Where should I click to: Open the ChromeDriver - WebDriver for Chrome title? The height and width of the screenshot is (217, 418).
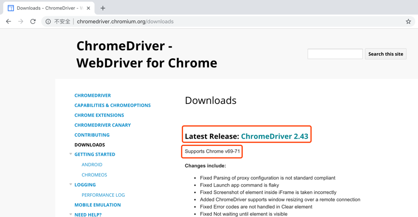pyautogui.click(x=147, y=54)
